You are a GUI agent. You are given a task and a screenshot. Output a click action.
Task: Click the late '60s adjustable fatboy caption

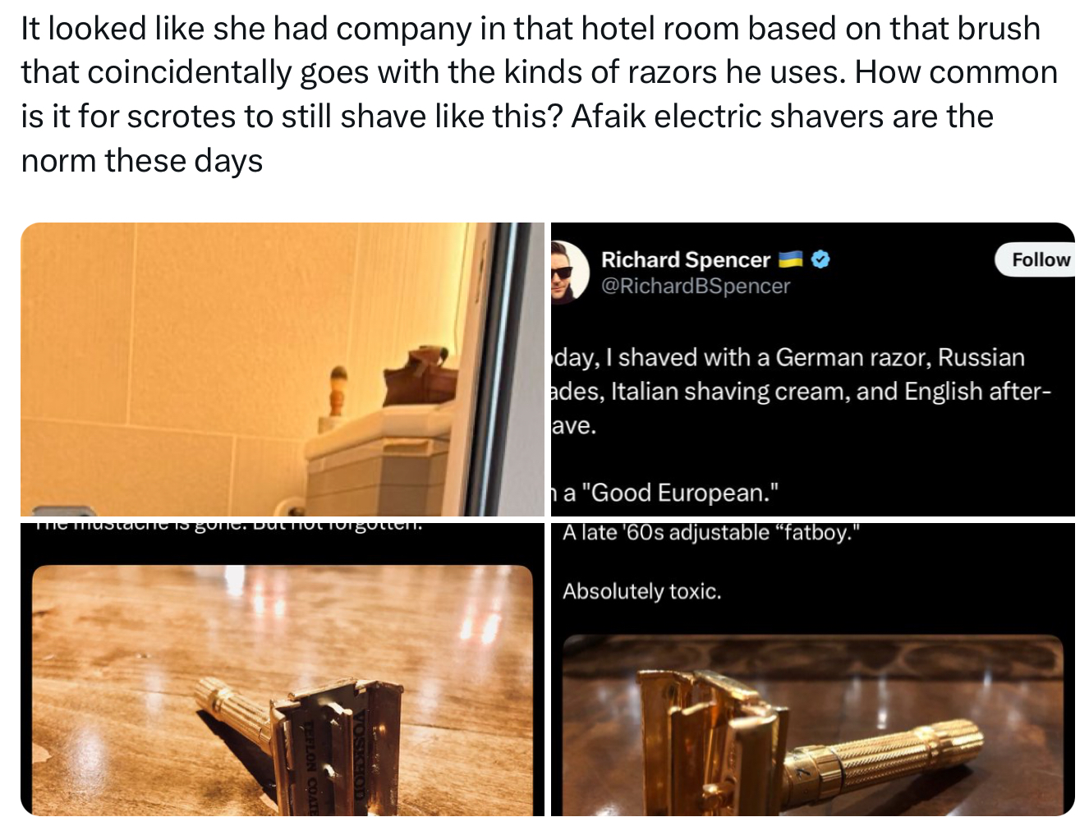click(x=711, y=532)
